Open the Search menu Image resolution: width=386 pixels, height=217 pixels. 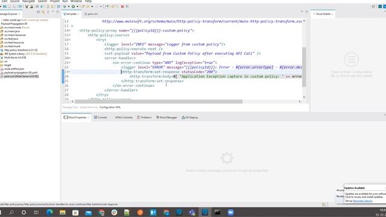tap(42, 1)
